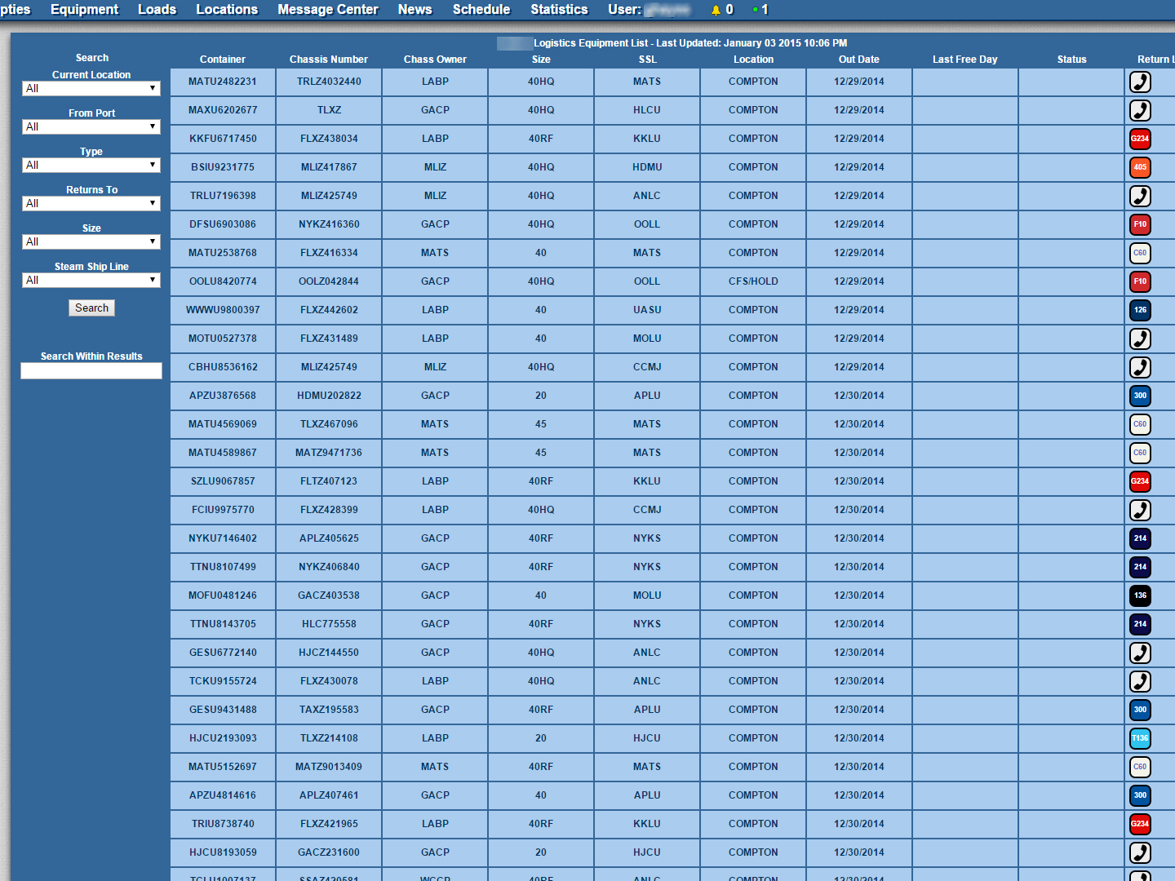Click the green online status dot
Image resolution: width=1175 pixels, height=881 pixels.
click(756, 10)
